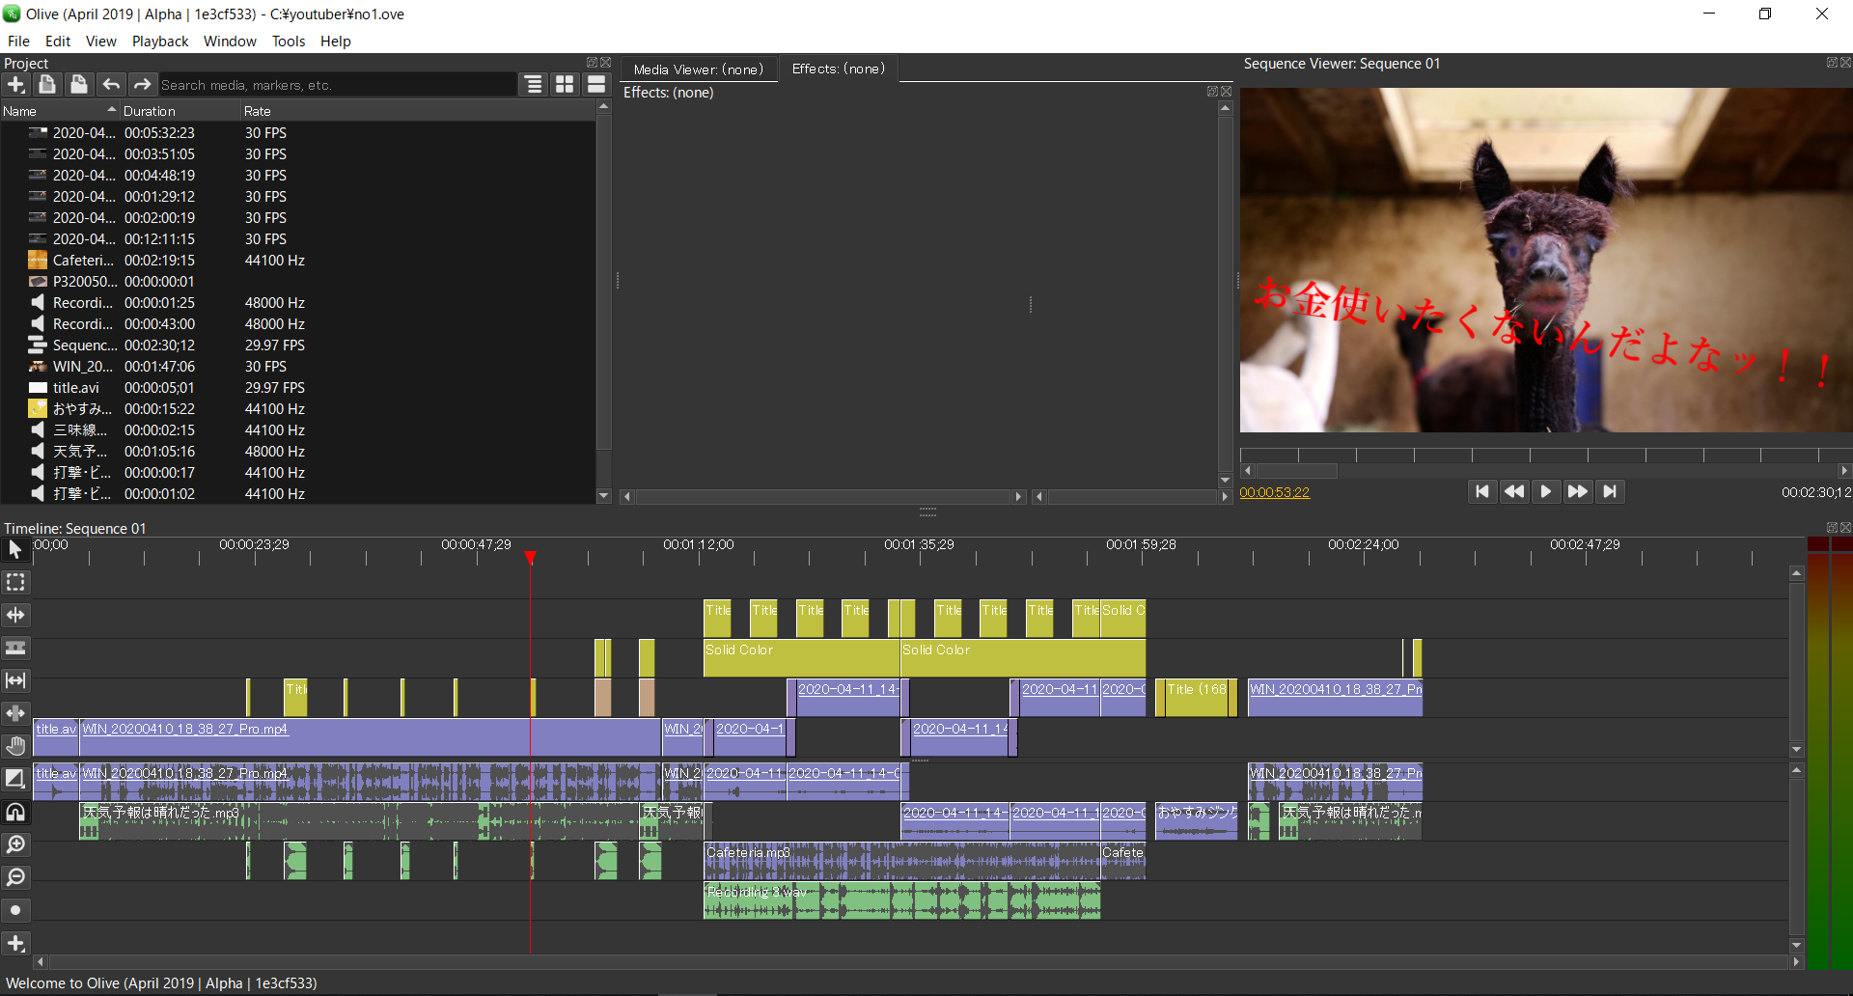Image resolution: width=1853 pixels, height=996 pixels.
Task: Open the View menu
Action: coord(101,41)
